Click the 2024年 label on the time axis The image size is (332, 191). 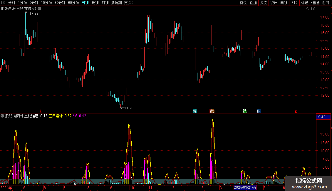click(x=6, y=187)
